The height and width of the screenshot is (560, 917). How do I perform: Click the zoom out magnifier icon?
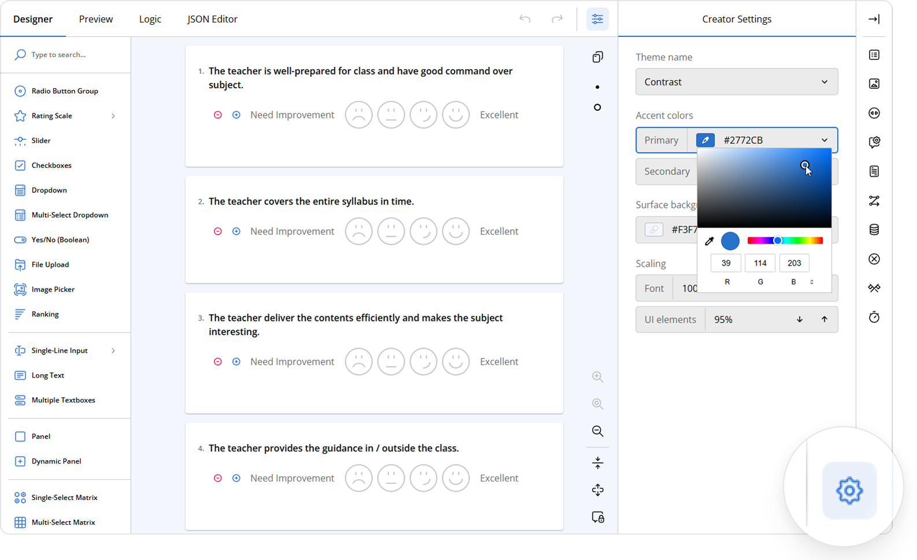tap(598, 431)
